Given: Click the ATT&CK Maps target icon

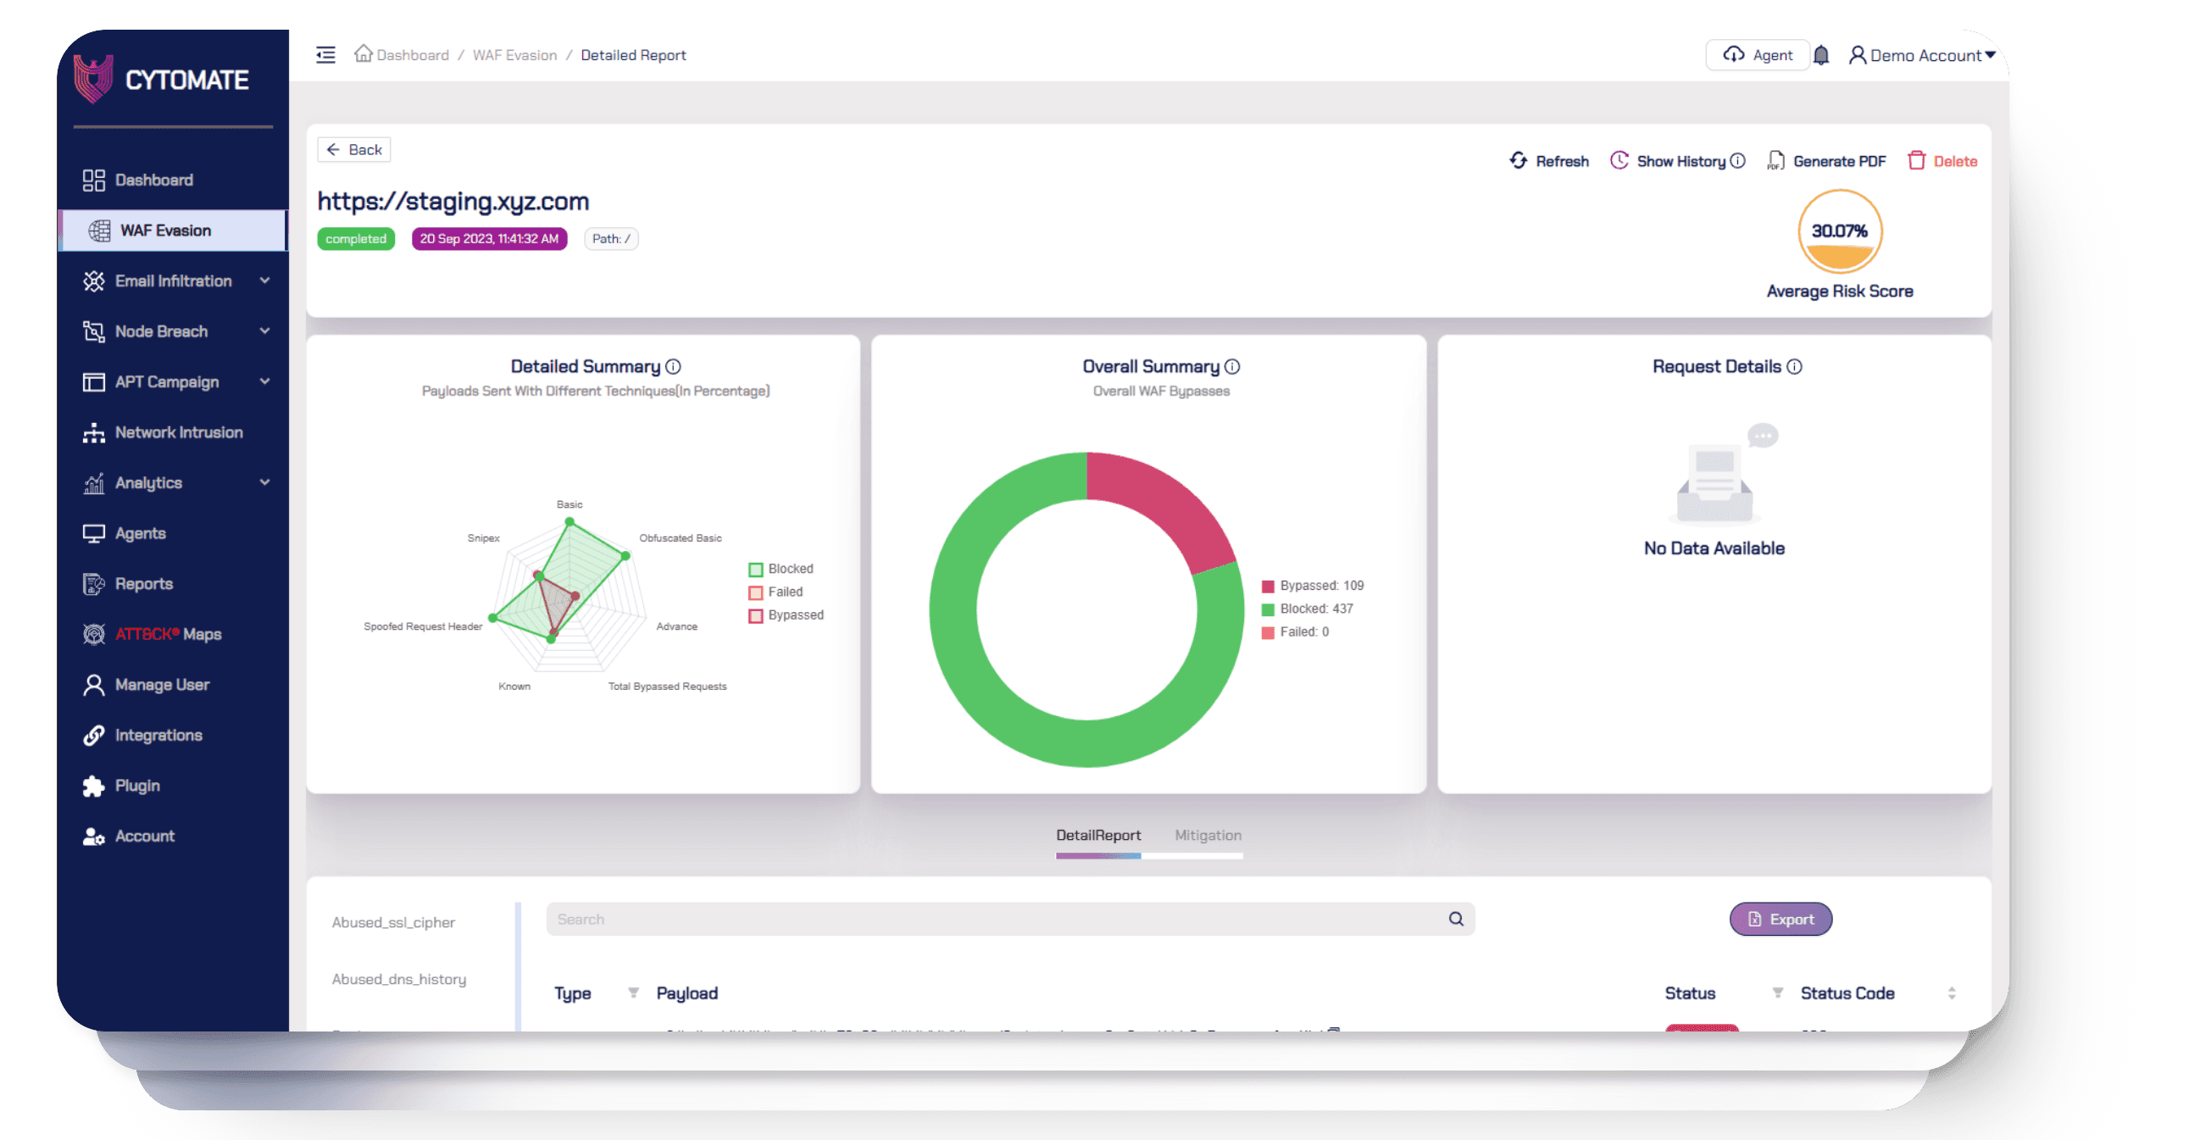Looking at the screenshot, I should (x=93, y=634).
